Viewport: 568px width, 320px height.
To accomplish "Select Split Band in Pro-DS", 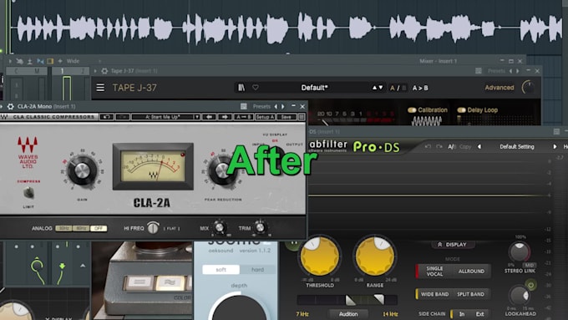I will tap(470, 294).
